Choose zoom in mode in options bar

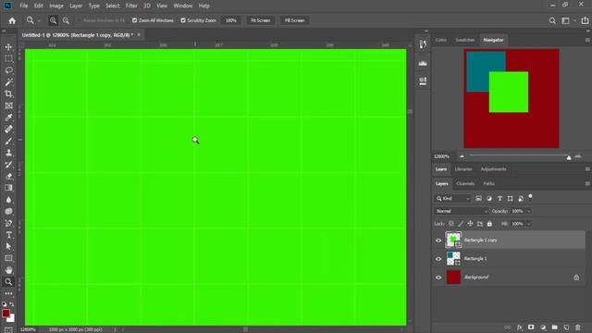coord(54,20)
